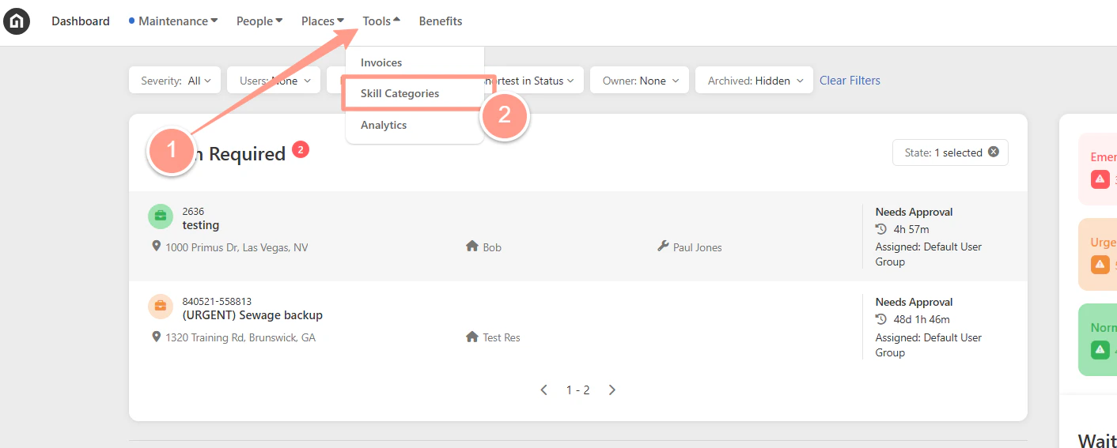
Task: Go to the Benefits page
Action: coord(441,21)
